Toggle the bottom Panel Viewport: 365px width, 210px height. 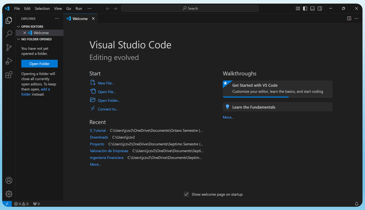click(312, 8)
